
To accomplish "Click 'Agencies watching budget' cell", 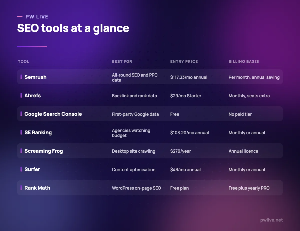I will coord(131,133).
